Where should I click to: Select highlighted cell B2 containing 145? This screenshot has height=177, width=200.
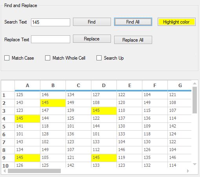point(53,103)
